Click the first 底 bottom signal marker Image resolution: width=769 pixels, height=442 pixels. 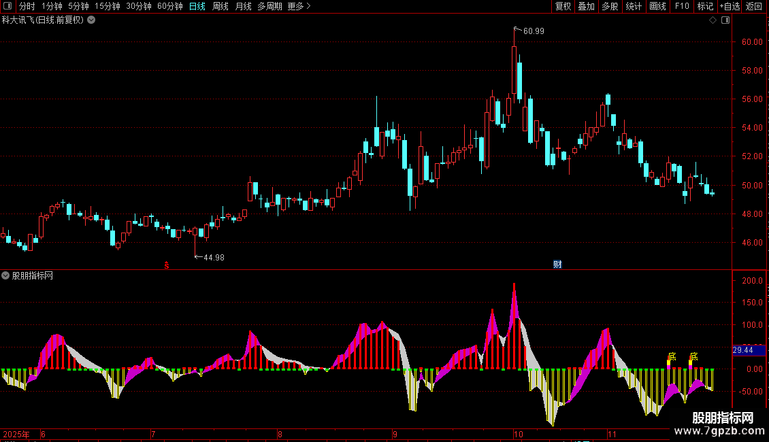click(672, 357)
